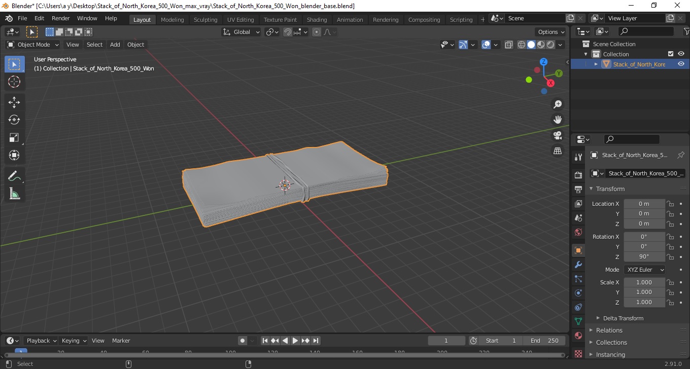Play the animation forward

pyautogui.click(x=295, y=341)
